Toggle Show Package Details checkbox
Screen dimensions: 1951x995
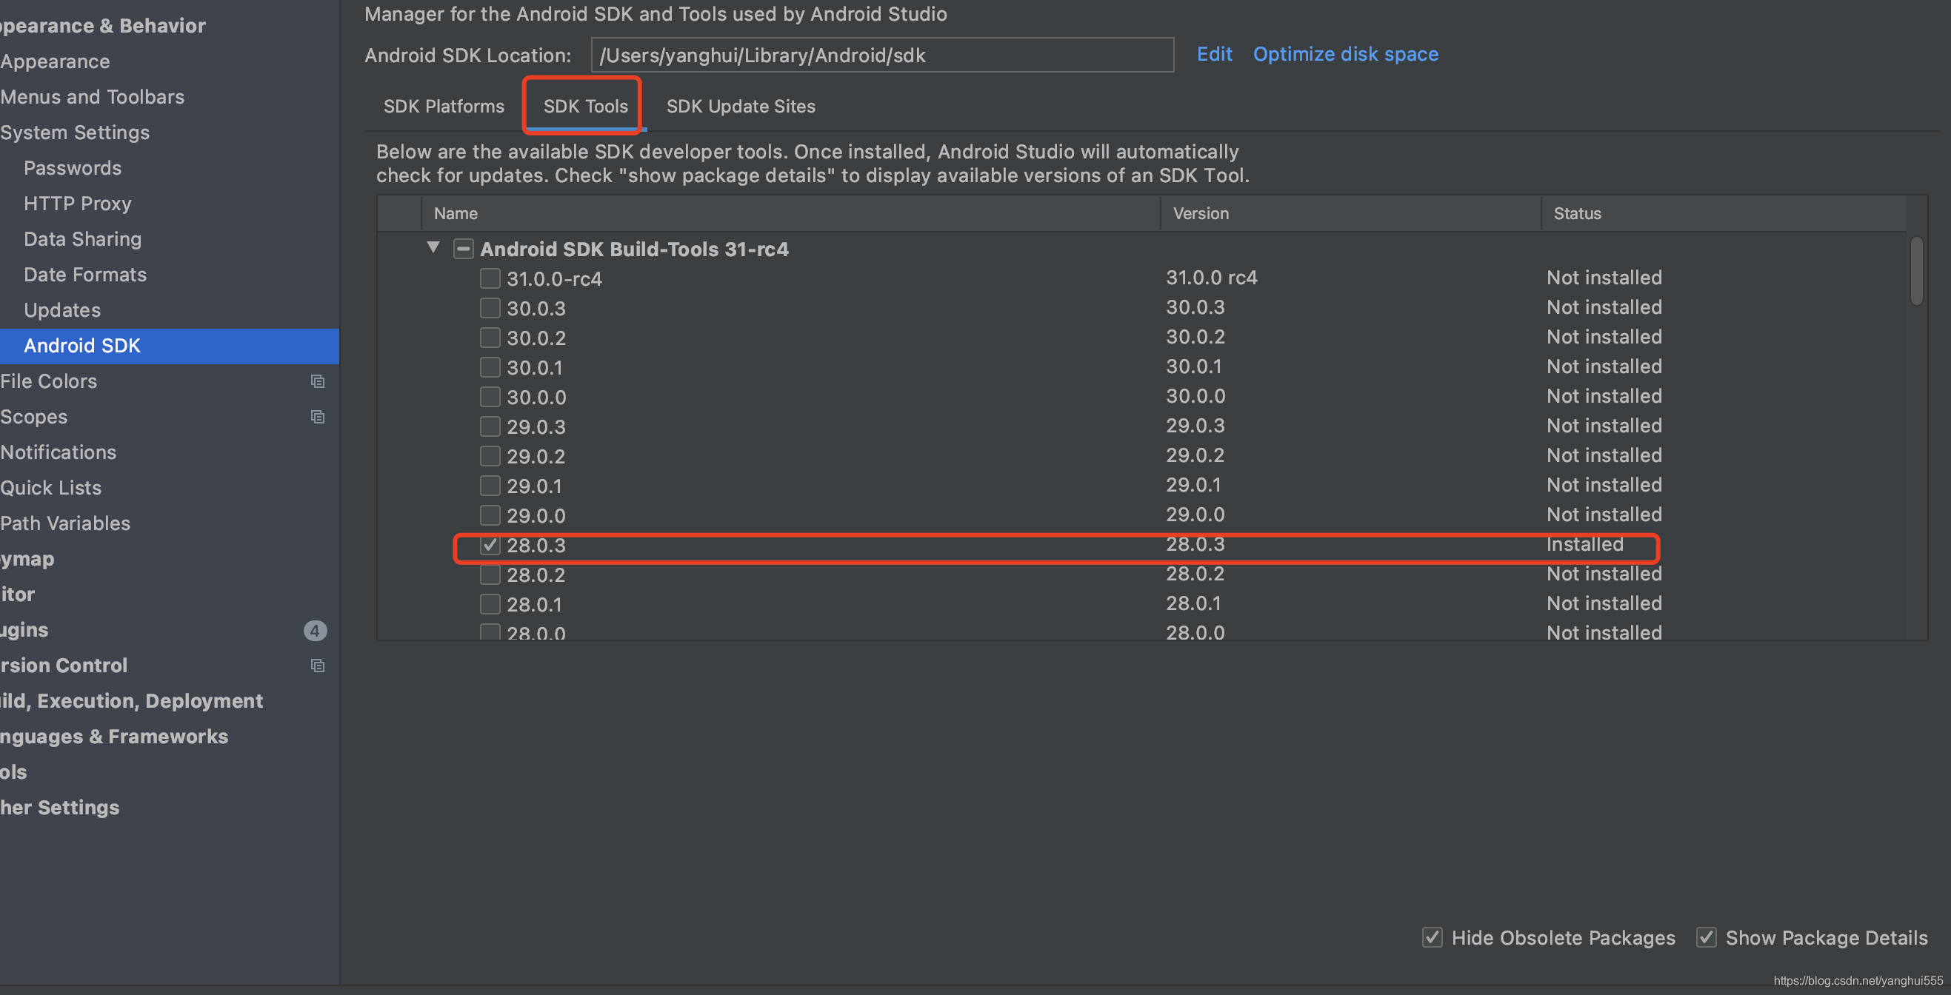click(x=1706, y=937)
